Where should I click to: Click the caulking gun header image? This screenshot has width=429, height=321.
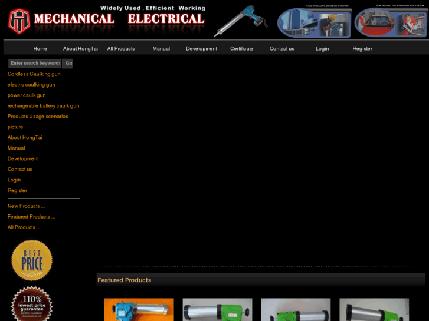point(241,21)
